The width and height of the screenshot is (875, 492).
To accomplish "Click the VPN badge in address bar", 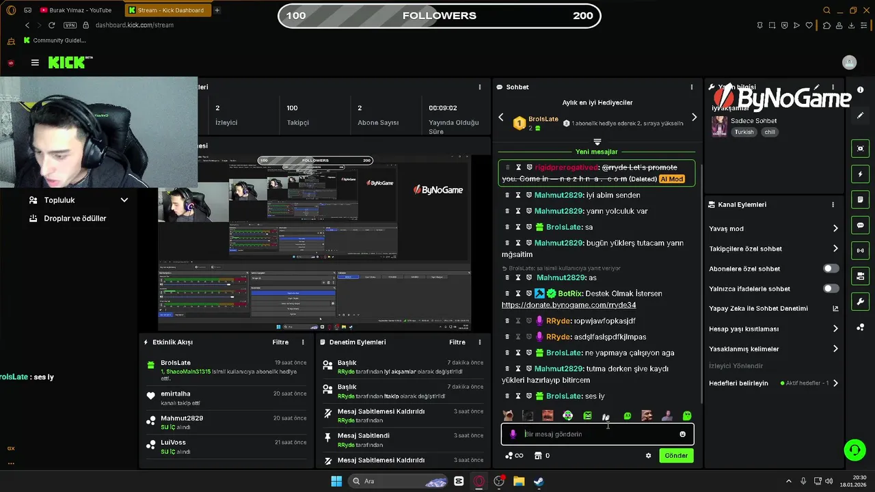I will click(70, 25).
